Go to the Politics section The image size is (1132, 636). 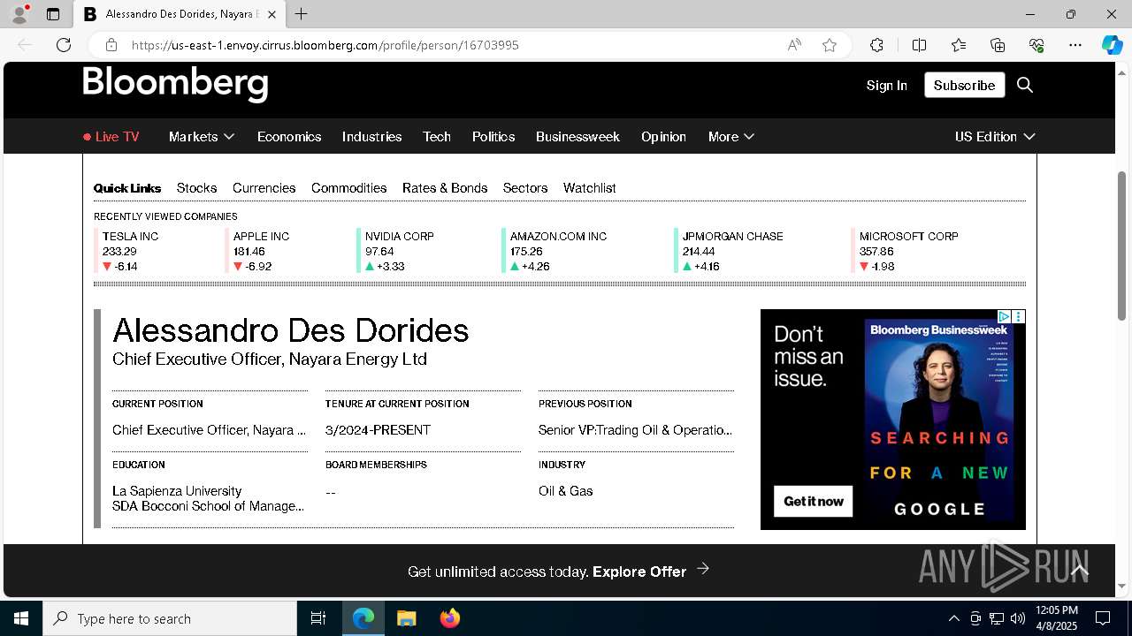tap(493, 137)
